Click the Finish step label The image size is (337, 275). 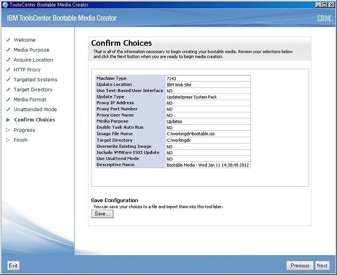(21, 140)
